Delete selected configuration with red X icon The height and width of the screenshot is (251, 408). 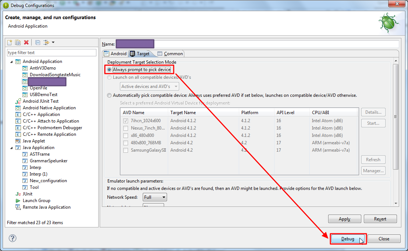click(x=26, y=42)
